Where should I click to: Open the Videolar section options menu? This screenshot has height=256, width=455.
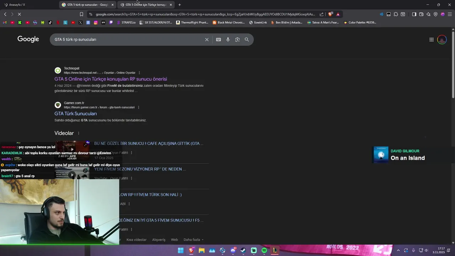(x=79, y=133)
